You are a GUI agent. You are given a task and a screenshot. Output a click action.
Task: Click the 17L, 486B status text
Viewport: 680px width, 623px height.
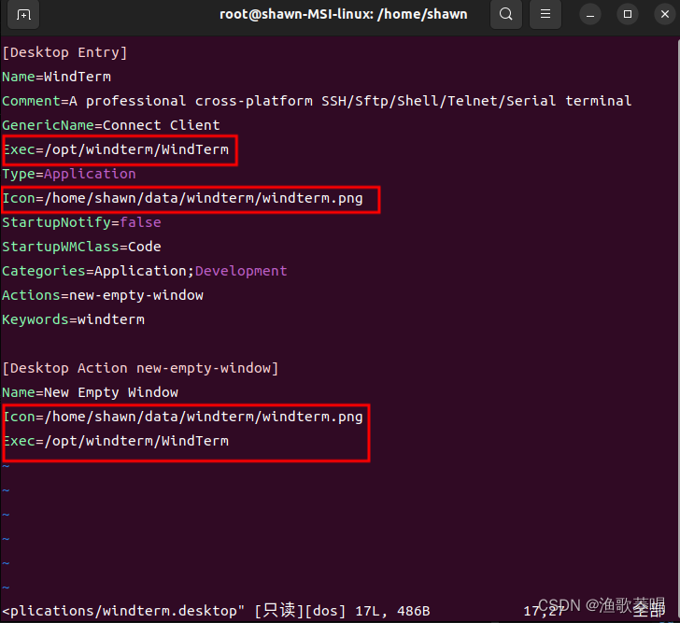coord(392,611)
